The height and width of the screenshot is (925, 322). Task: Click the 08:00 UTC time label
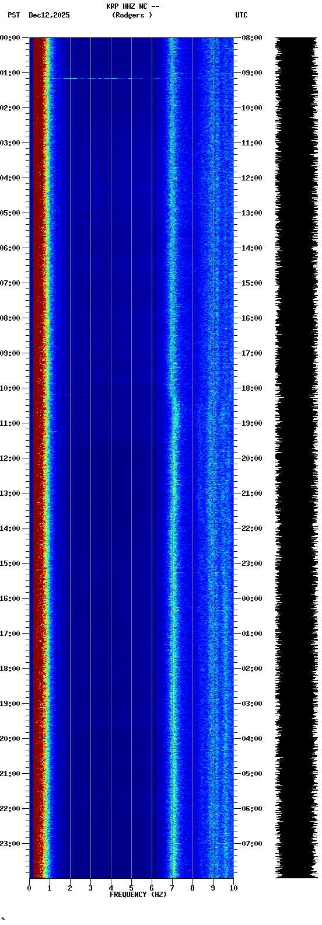251,38
